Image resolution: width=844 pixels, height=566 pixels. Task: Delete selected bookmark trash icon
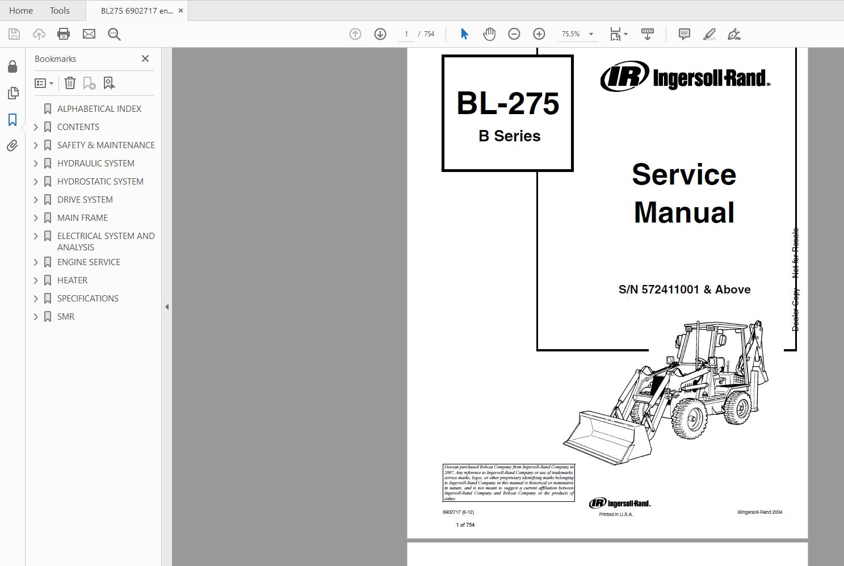point(70,83)
